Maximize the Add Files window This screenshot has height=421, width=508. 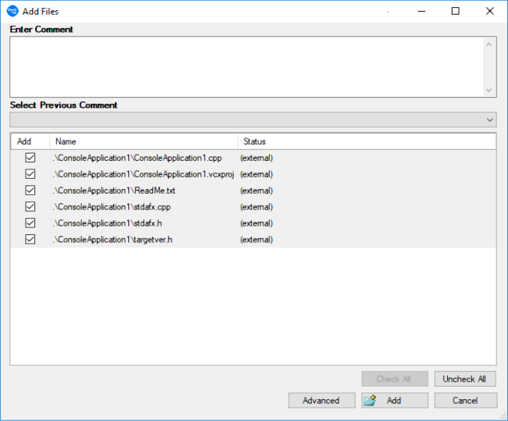pos(456,11)
